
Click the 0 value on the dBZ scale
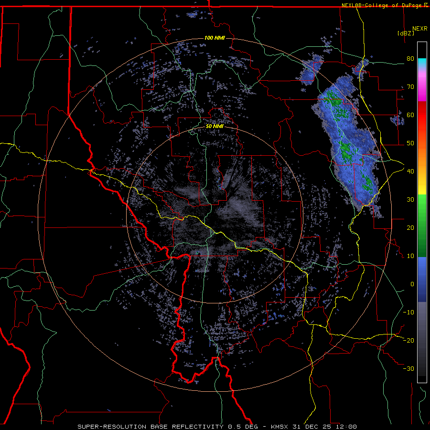412,284
